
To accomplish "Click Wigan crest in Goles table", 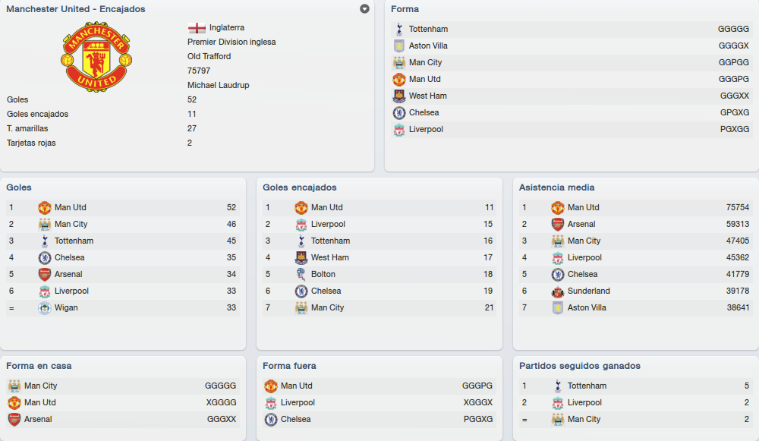I will tap(45, 308).
